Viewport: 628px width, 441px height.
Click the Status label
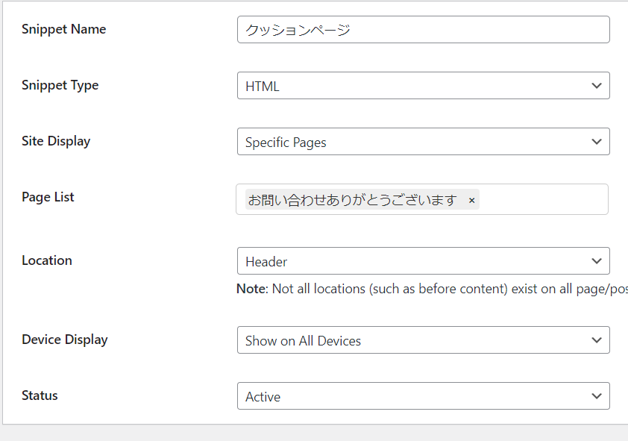(x=40, y=395)
